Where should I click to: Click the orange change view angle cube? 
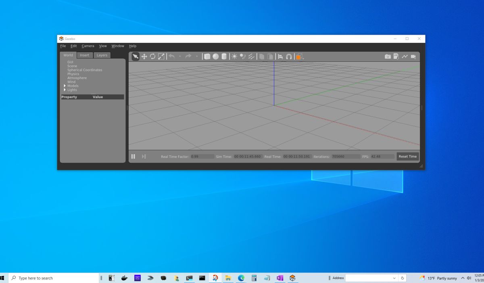pos(299,57)
